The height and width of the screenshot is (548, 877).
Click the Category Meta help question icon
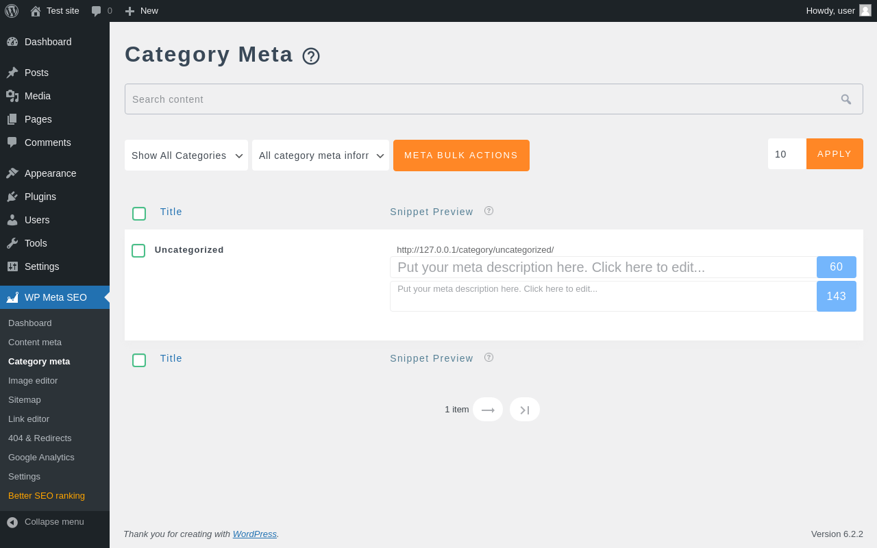[x=311, y=56]
